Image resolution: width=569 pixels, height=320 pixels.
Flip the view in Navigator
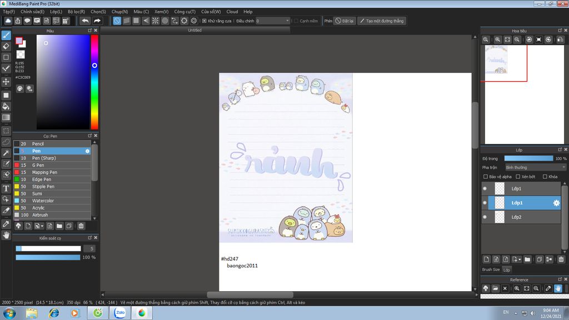(x=560, y=39)
